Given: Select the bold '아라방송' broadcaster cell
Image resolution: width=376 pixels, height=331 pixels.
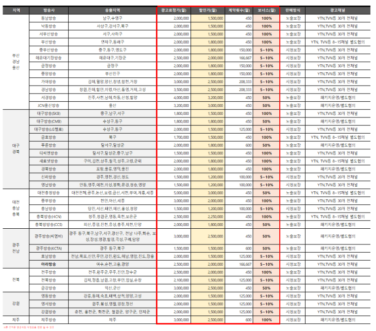Looking at the screenshot, I should (49, 264).
